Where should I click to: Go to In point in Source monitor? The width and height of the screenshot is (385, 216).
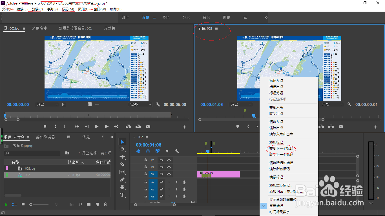(77, 127)
